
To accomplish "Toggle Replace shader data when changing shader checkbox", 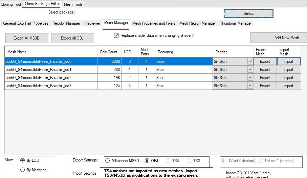I will point(116,35).
